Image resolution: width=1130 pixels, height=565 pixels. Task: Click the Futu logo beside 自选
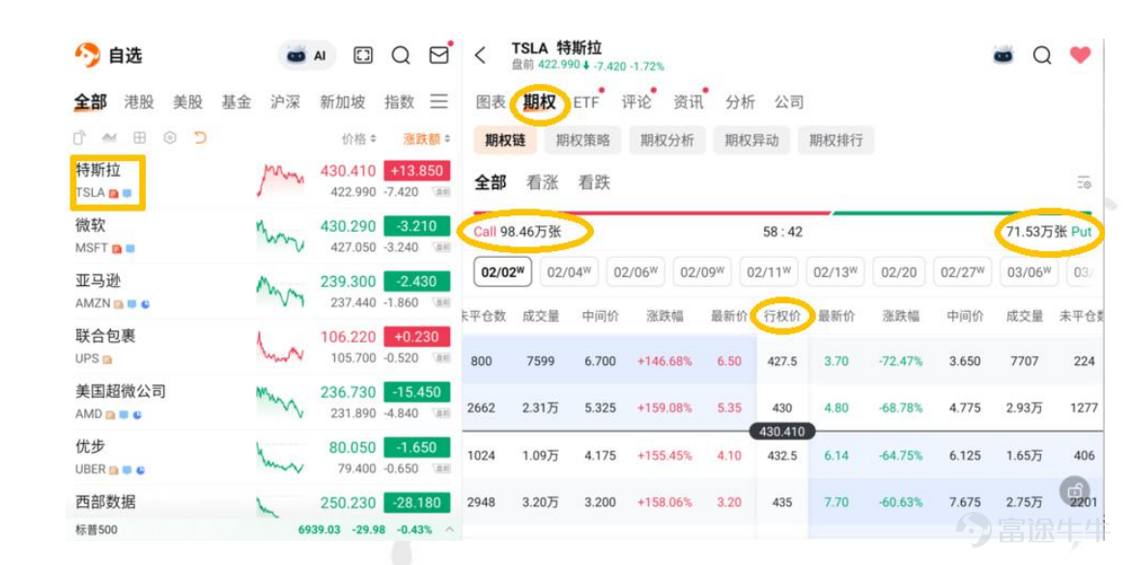click(x=87, y=55)
